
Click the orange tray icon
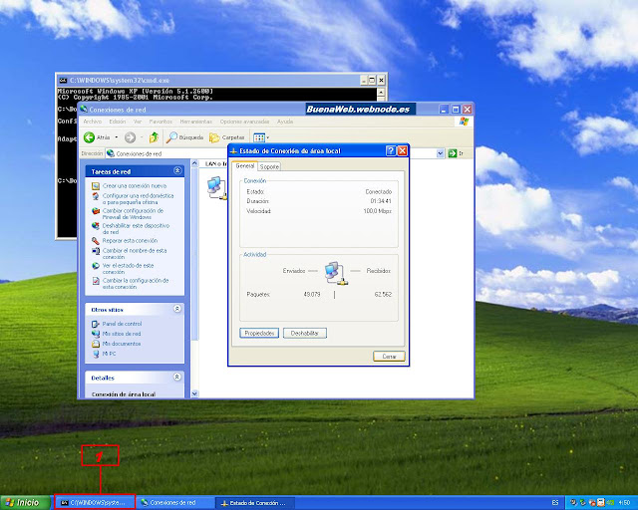pos(600,503)
